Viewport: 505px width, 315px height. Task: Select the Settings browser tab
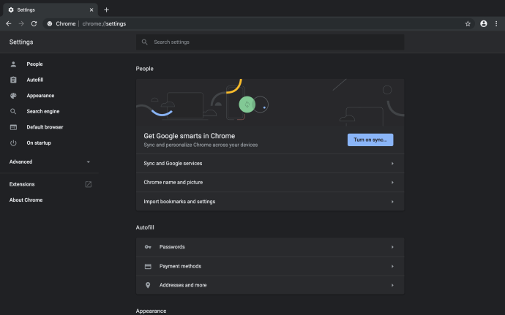point(50,10)
